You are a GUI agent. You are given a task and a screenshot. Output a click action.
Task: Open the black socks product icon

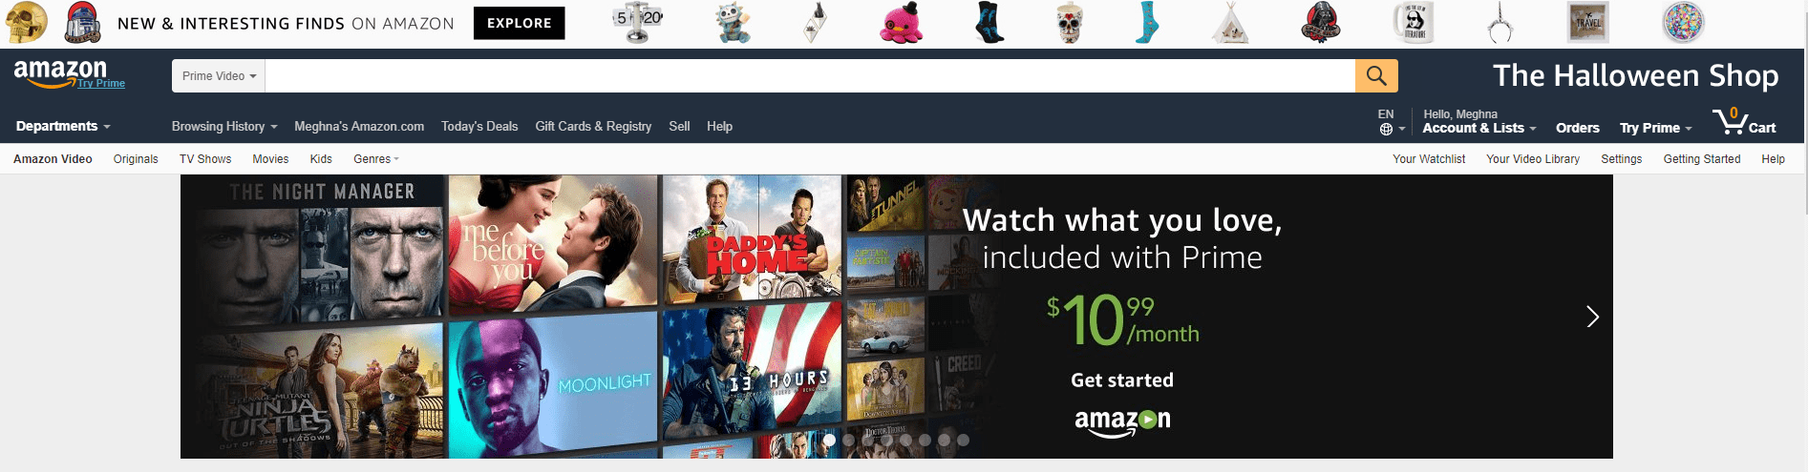(x=989, y=23)
